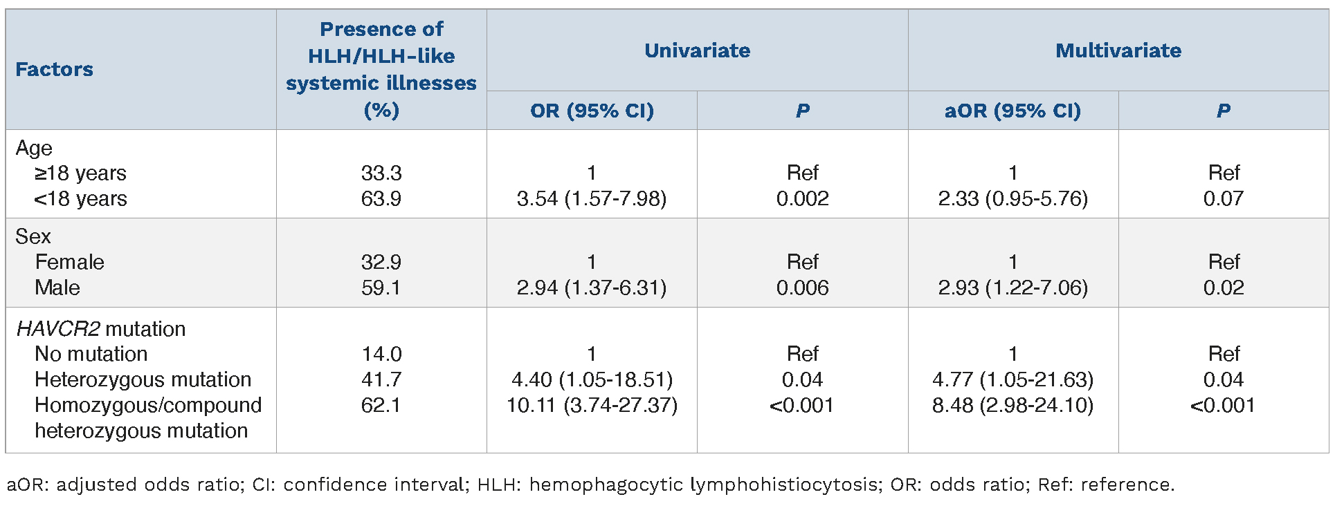This screenshot has width=1335, height=508.
Task: Click the "HAVCR2 mutation" factor label
Action: 101,328
